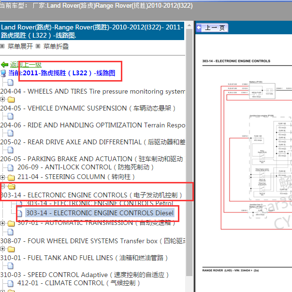This screenshot has width=292, height=292.
Task: Click page icon above 308-07 FOUR WHEEL DRIVE
Action: click(11, 232)
